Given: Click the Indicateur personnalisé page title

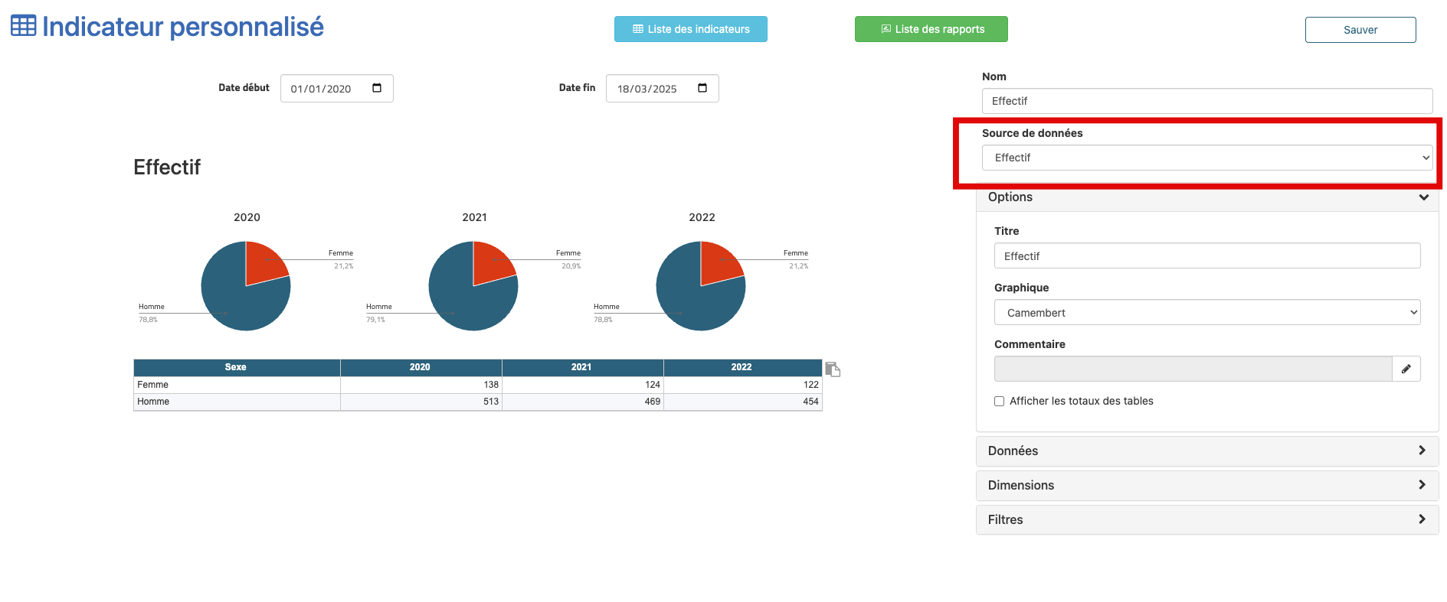Looking at the screenshot, I should pos(183,27).
